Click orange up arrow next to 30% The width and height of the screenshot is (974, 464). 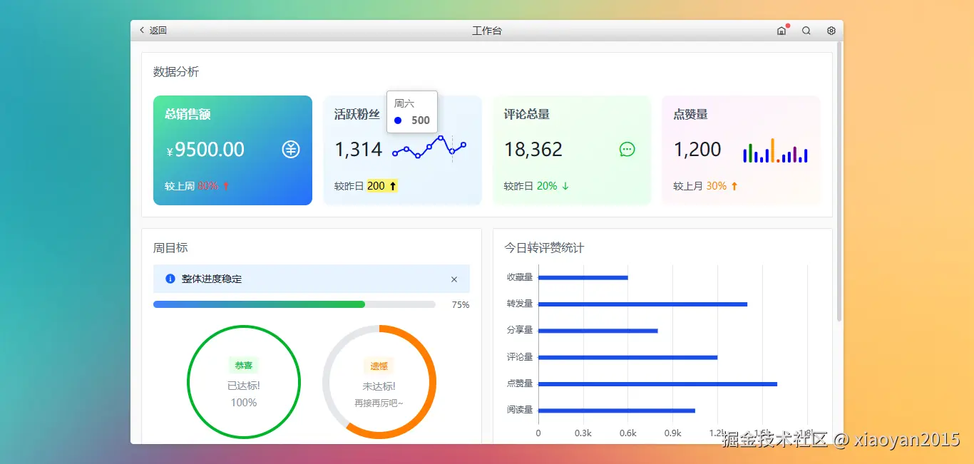pyautogui.click(x=734, y=186)
